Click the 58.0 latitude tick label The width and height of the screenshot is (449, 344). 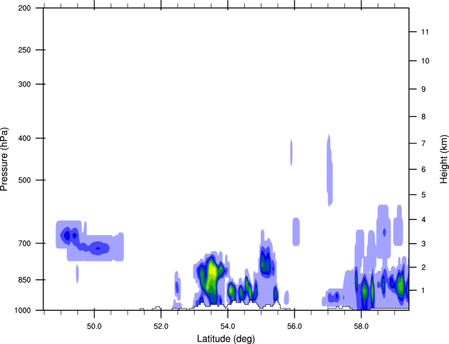tap(361, 327)
